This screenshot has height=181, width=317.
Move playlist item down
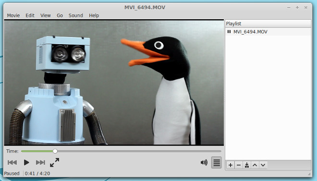(263, 165)
